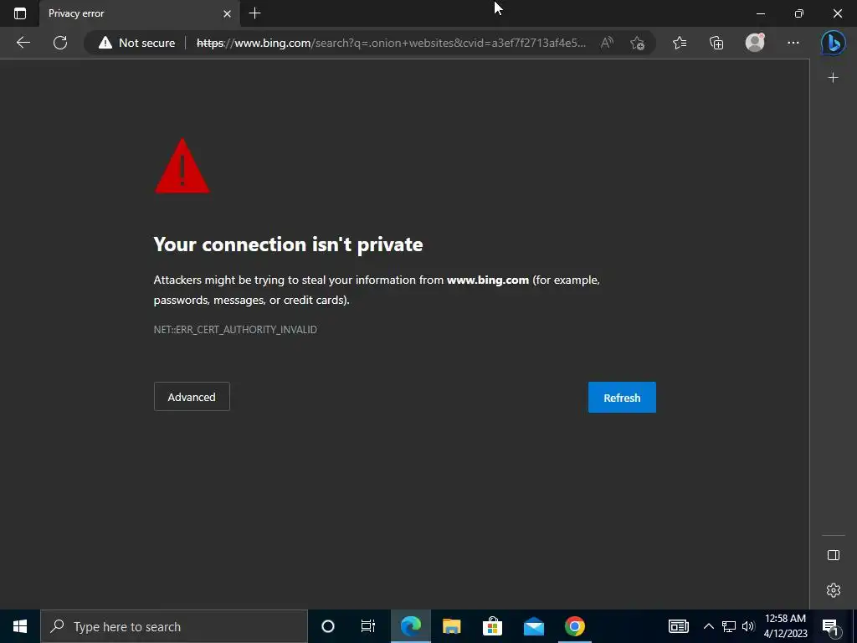Add this page to favorites with the star icon
This screenshot has width=857, height=643.
click(x=637, y=43)
